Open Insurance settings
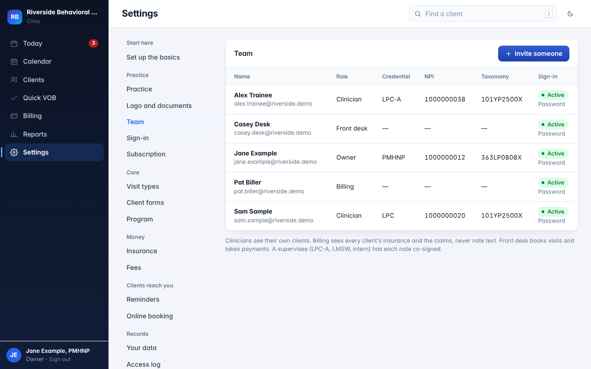Image resolution: width=591 pixels, height=369 pixels. coord(168,251)
